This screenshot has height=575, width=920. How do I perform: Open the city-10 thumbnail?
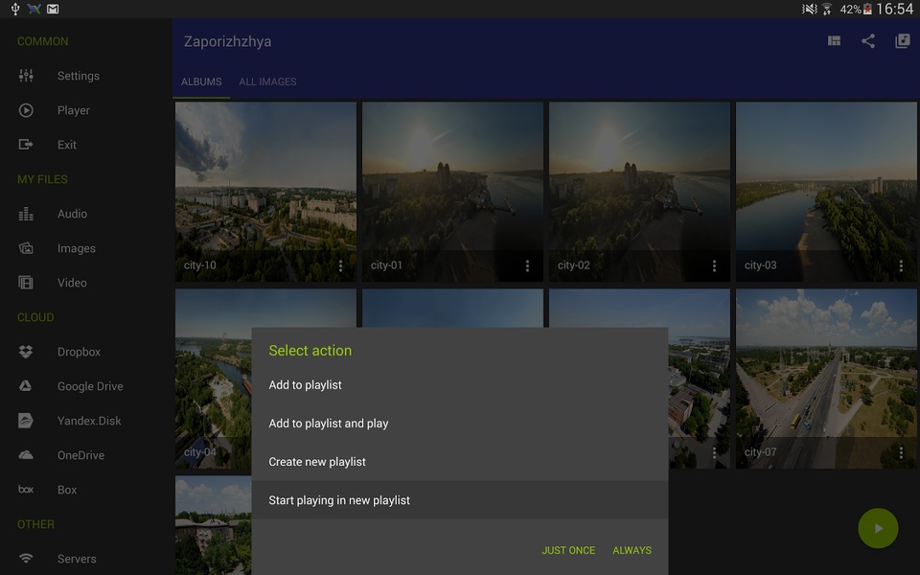coord(265,192)
